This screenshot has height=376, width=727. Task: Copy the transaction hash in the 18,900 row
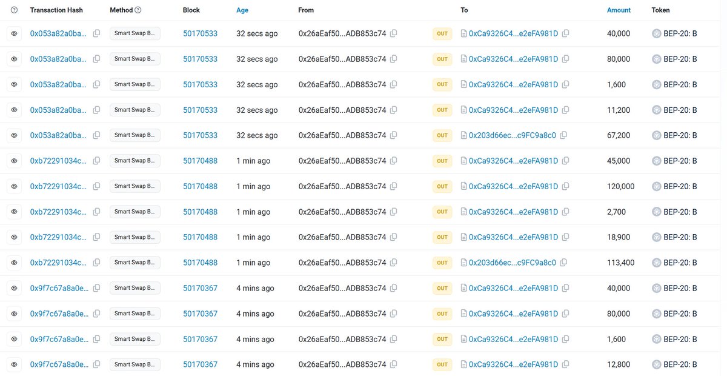click(x=97, y=238)
